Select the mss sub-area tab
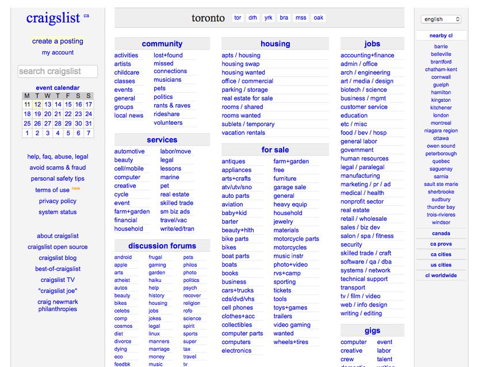 point(301,18)
